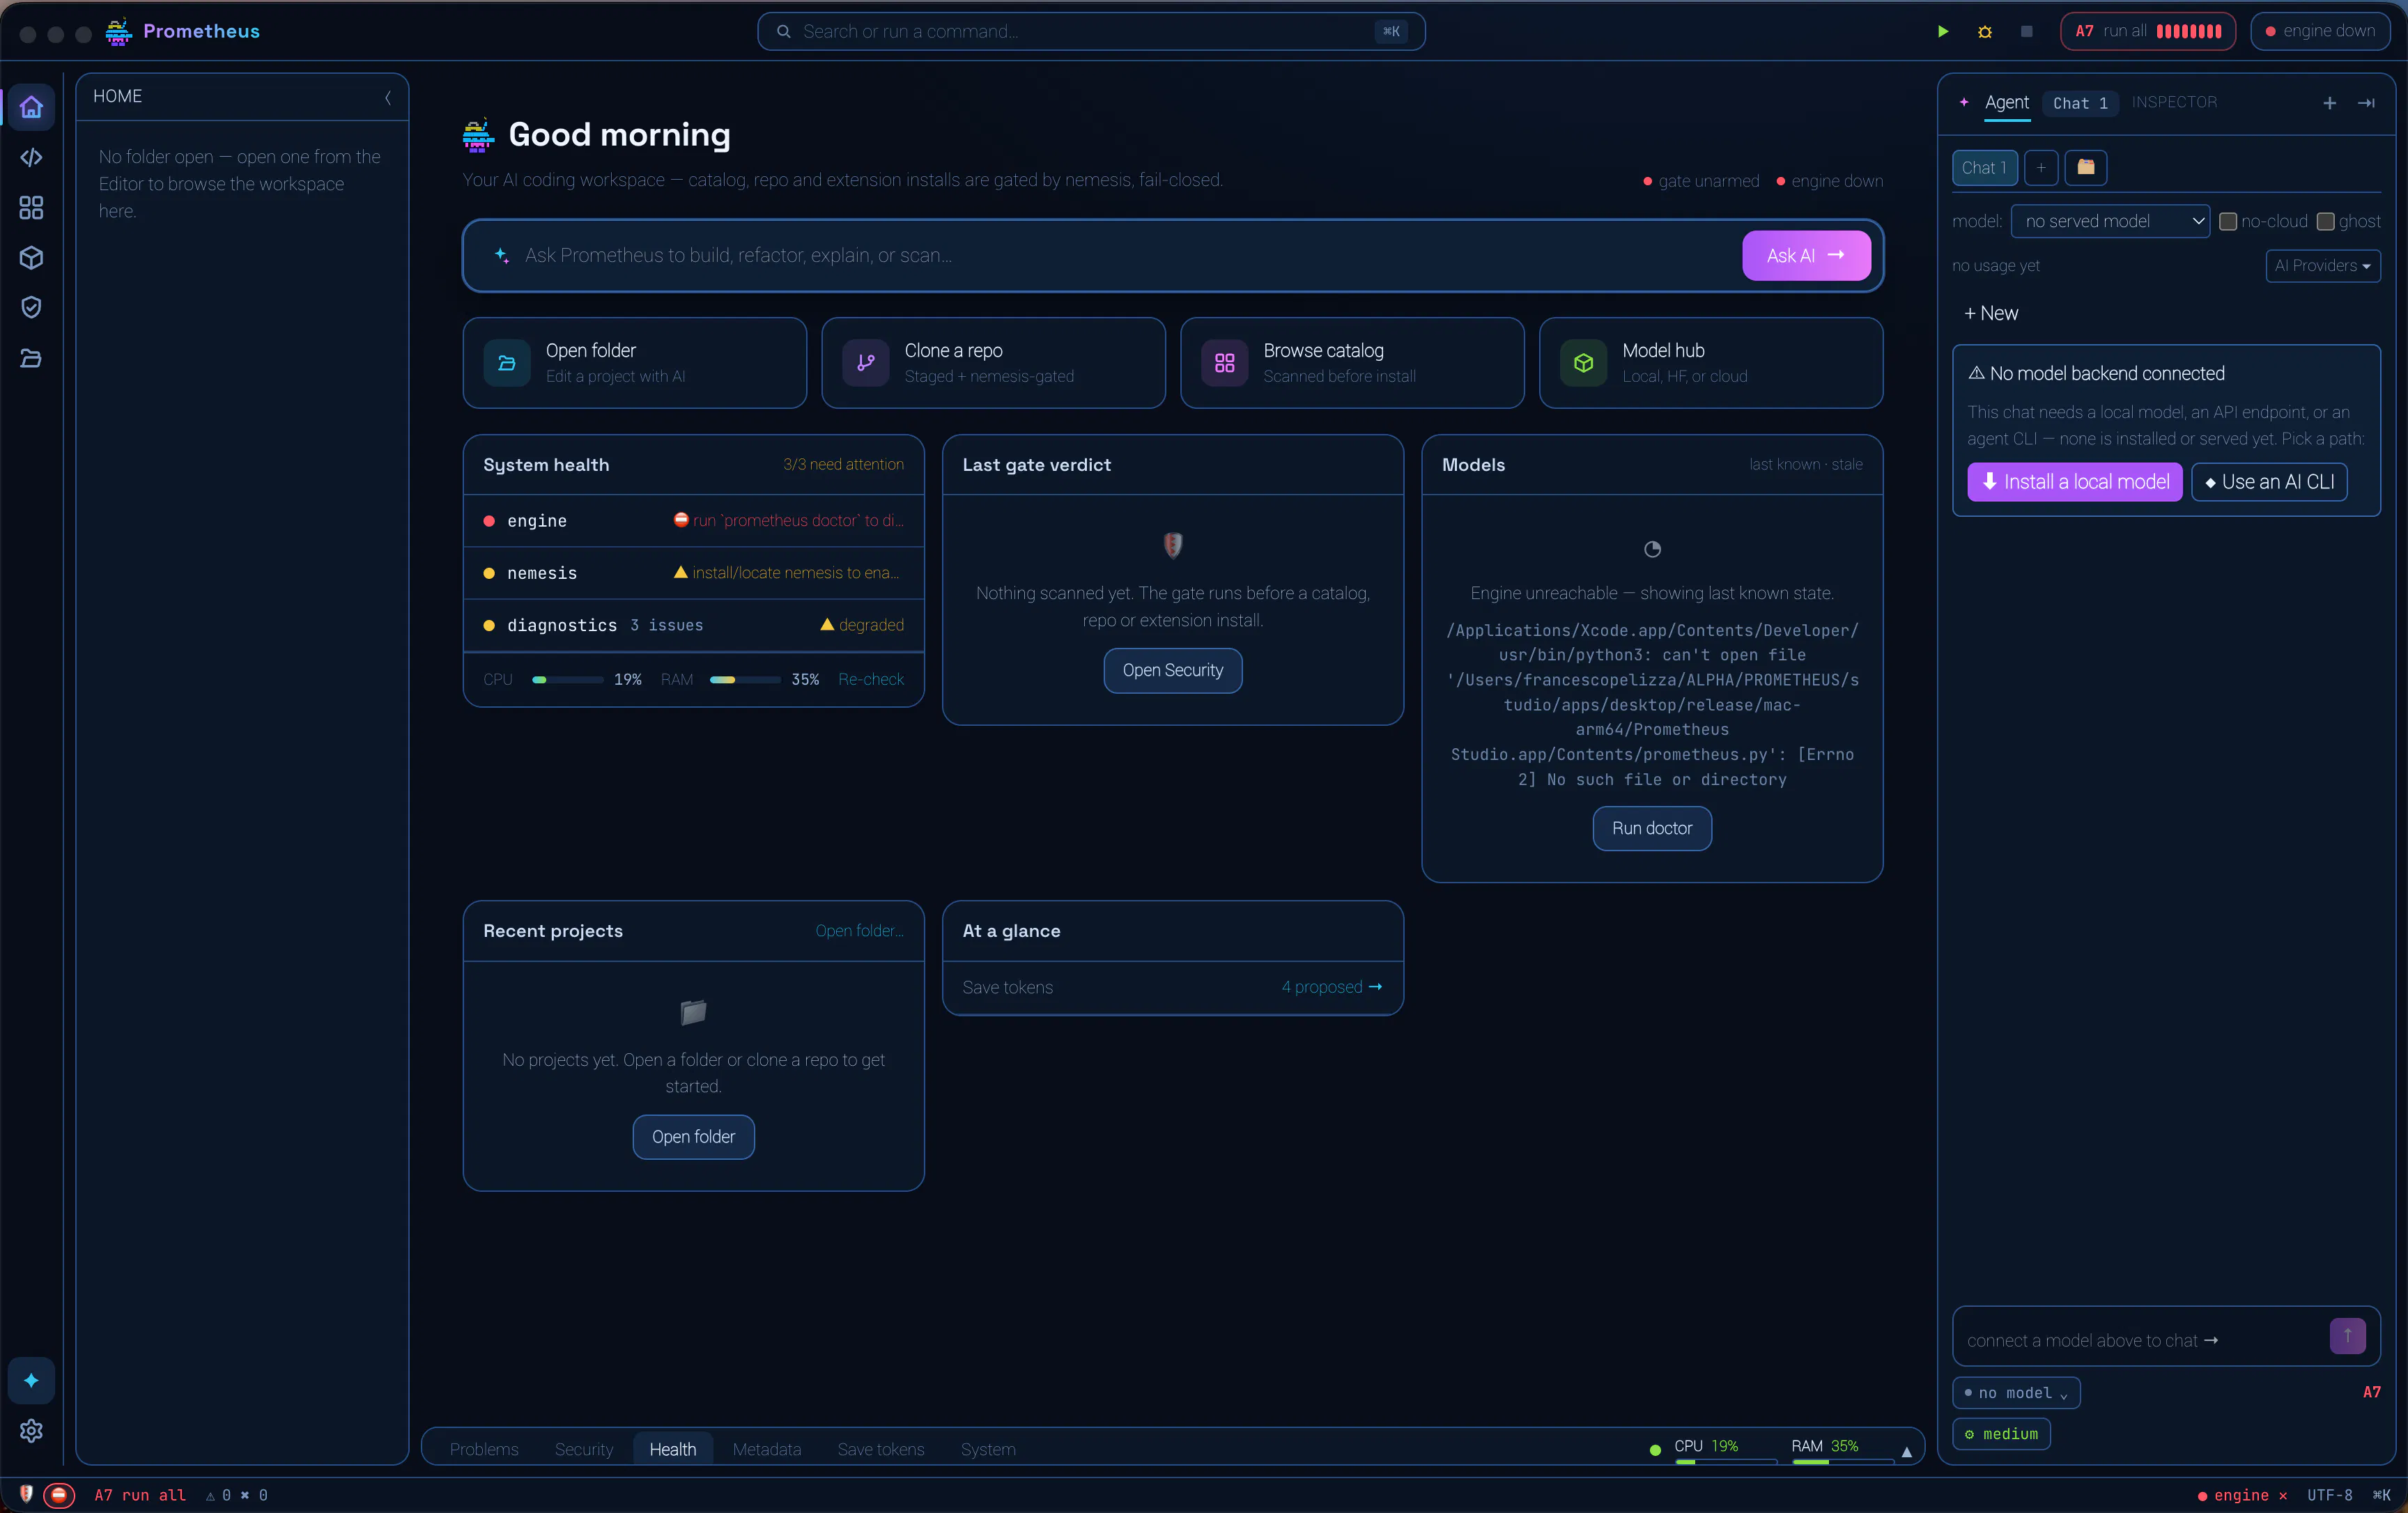Collapse the HOME panel chevron
The image size is (2408, 1513).
click(388, 97)
